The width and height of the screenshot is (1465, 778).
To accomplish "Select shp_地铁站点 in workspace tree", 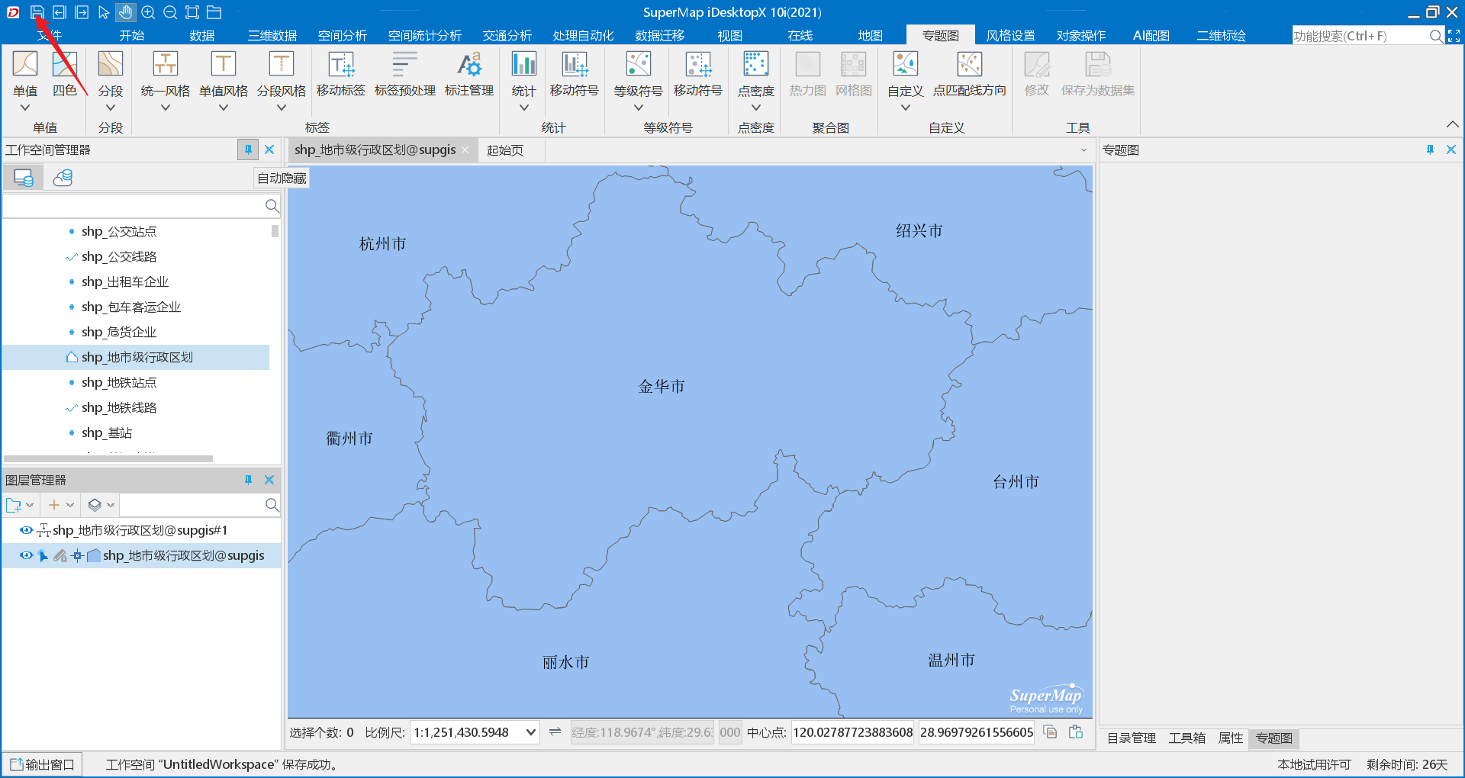I will point(119,382).
